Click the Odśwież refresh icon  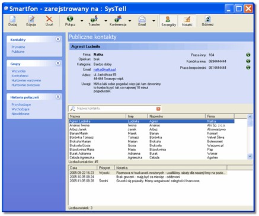(207, 19)
